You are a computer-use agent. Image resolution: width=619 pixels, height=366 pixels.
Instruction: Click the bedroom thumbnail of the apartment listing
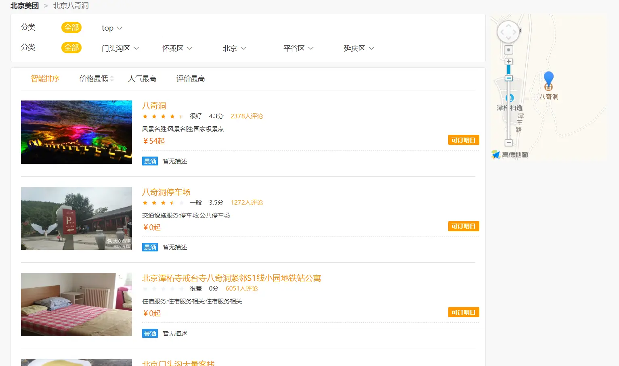click(76, 304)
